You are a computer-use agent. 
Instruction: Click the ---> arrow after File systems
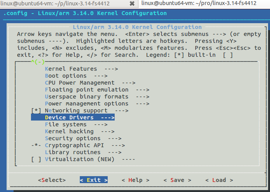(x=101, y=125)
